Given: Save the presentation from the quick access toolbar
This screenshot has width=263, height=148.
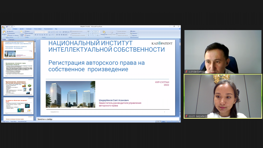Looking at the screenshot, I should [x=6, y=26].
